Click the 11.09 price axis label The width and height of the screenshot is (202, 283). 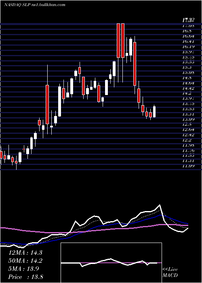coord(188,167)
